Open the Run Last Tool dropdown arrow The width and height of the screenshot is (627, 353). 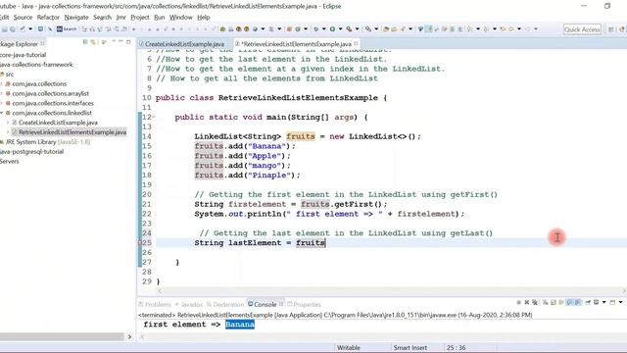[x=357, y=29]
